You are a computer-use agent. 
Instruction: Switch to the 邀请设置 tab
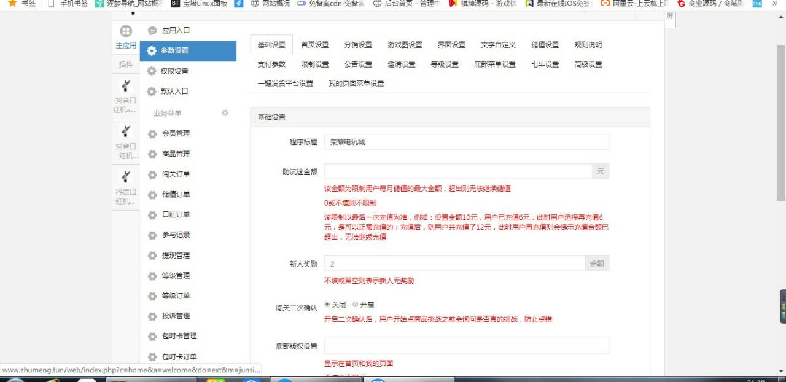point(402,64)
